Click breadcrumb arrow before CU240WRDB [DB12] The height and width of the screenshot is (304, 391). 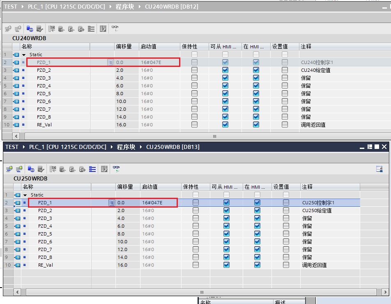click(140, 7)
